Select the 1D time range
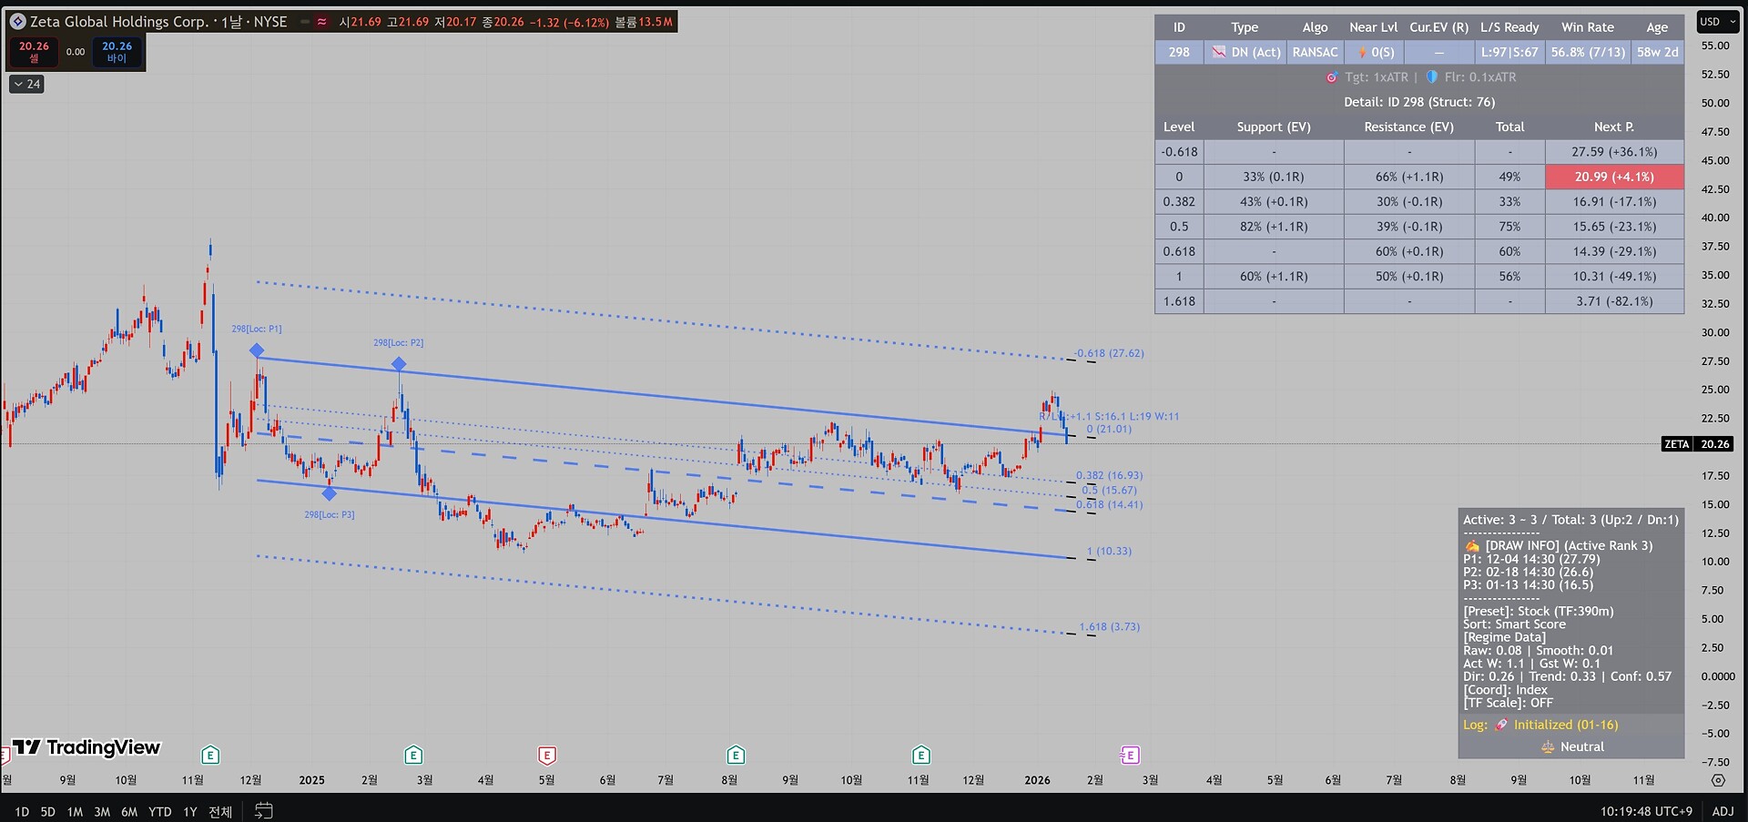1748x822 pixels. (x=22, y=811)
